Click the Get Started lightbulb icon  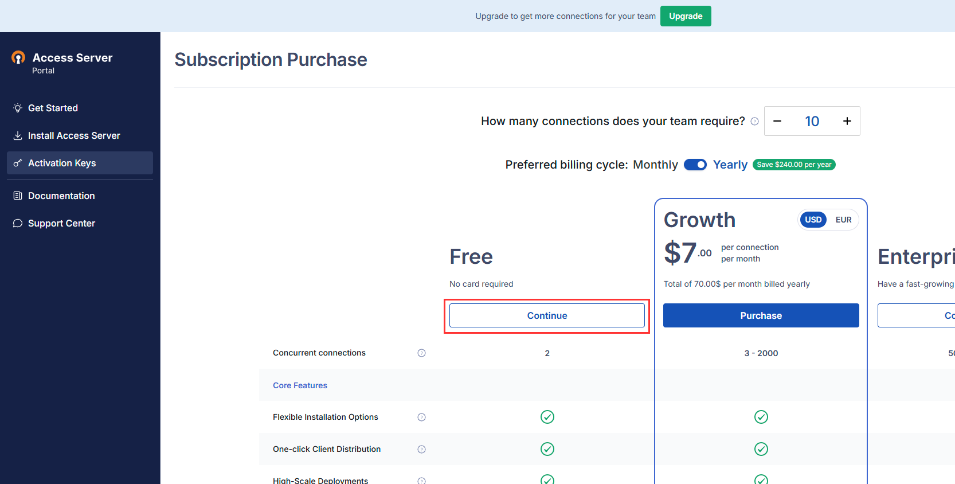click(x=18, y=108)
